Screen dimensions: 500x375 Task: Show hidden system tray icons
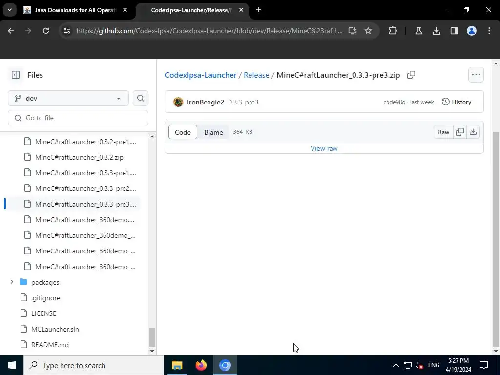(396, 365)
